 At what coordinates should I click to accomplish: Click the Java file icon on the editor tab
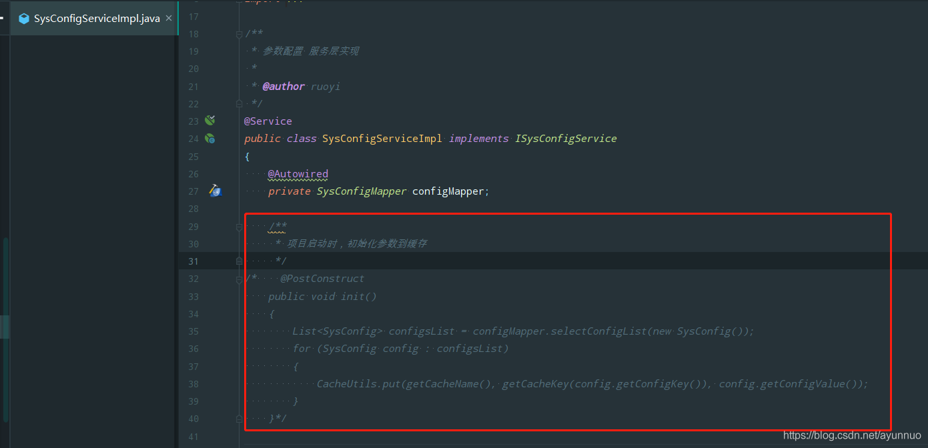[x=24, y=19]
